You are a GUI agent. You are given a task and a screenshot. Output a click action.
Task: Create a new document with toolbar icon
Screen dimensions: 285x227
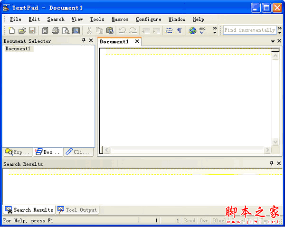11,30
